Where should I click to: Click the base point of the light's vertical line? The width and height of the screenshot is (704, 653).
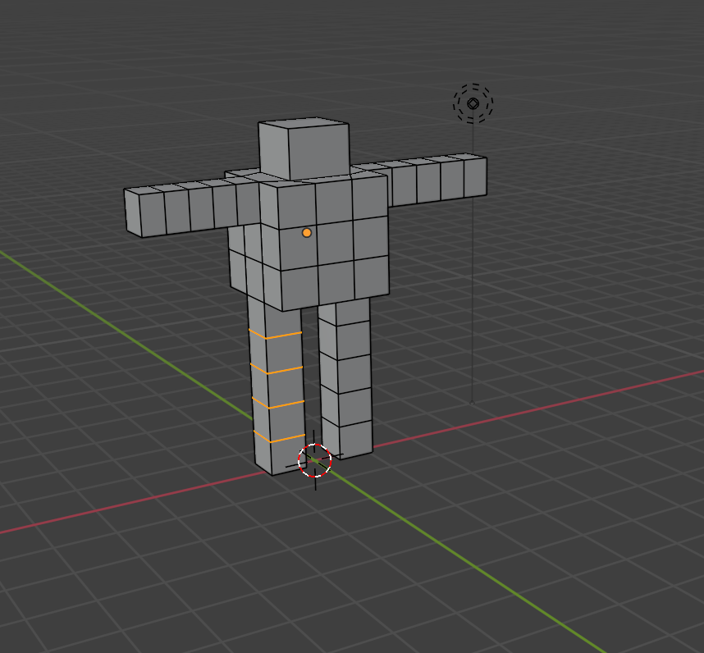[x=472, y=403]
